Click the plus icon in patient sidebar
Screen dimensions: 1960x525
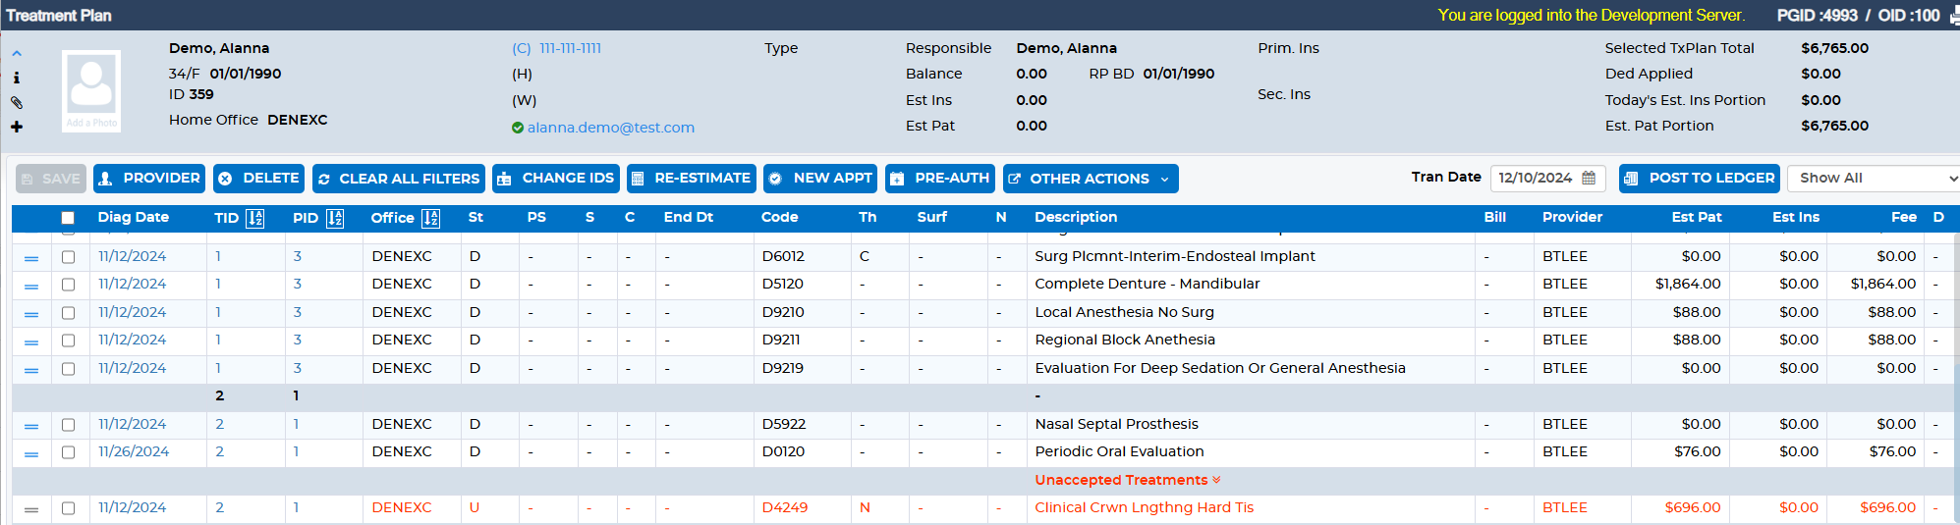pyautogui.click(x=16, y=127)
